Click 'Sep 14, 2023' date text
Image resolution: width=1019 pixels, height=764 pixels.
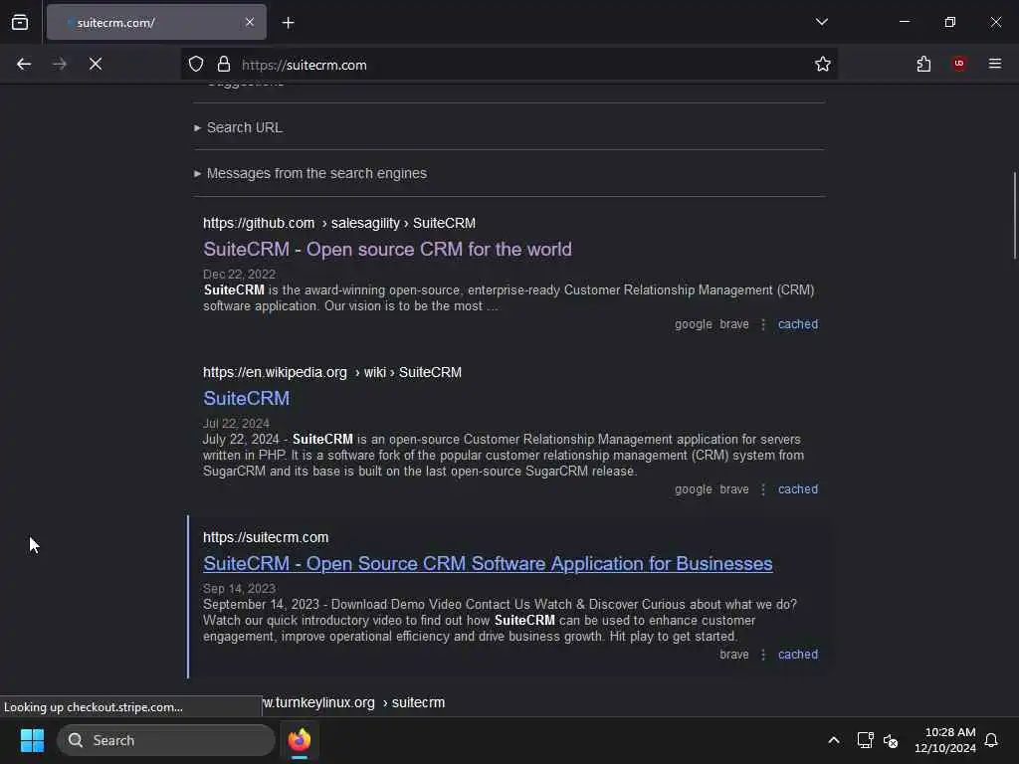click(239, 589)
